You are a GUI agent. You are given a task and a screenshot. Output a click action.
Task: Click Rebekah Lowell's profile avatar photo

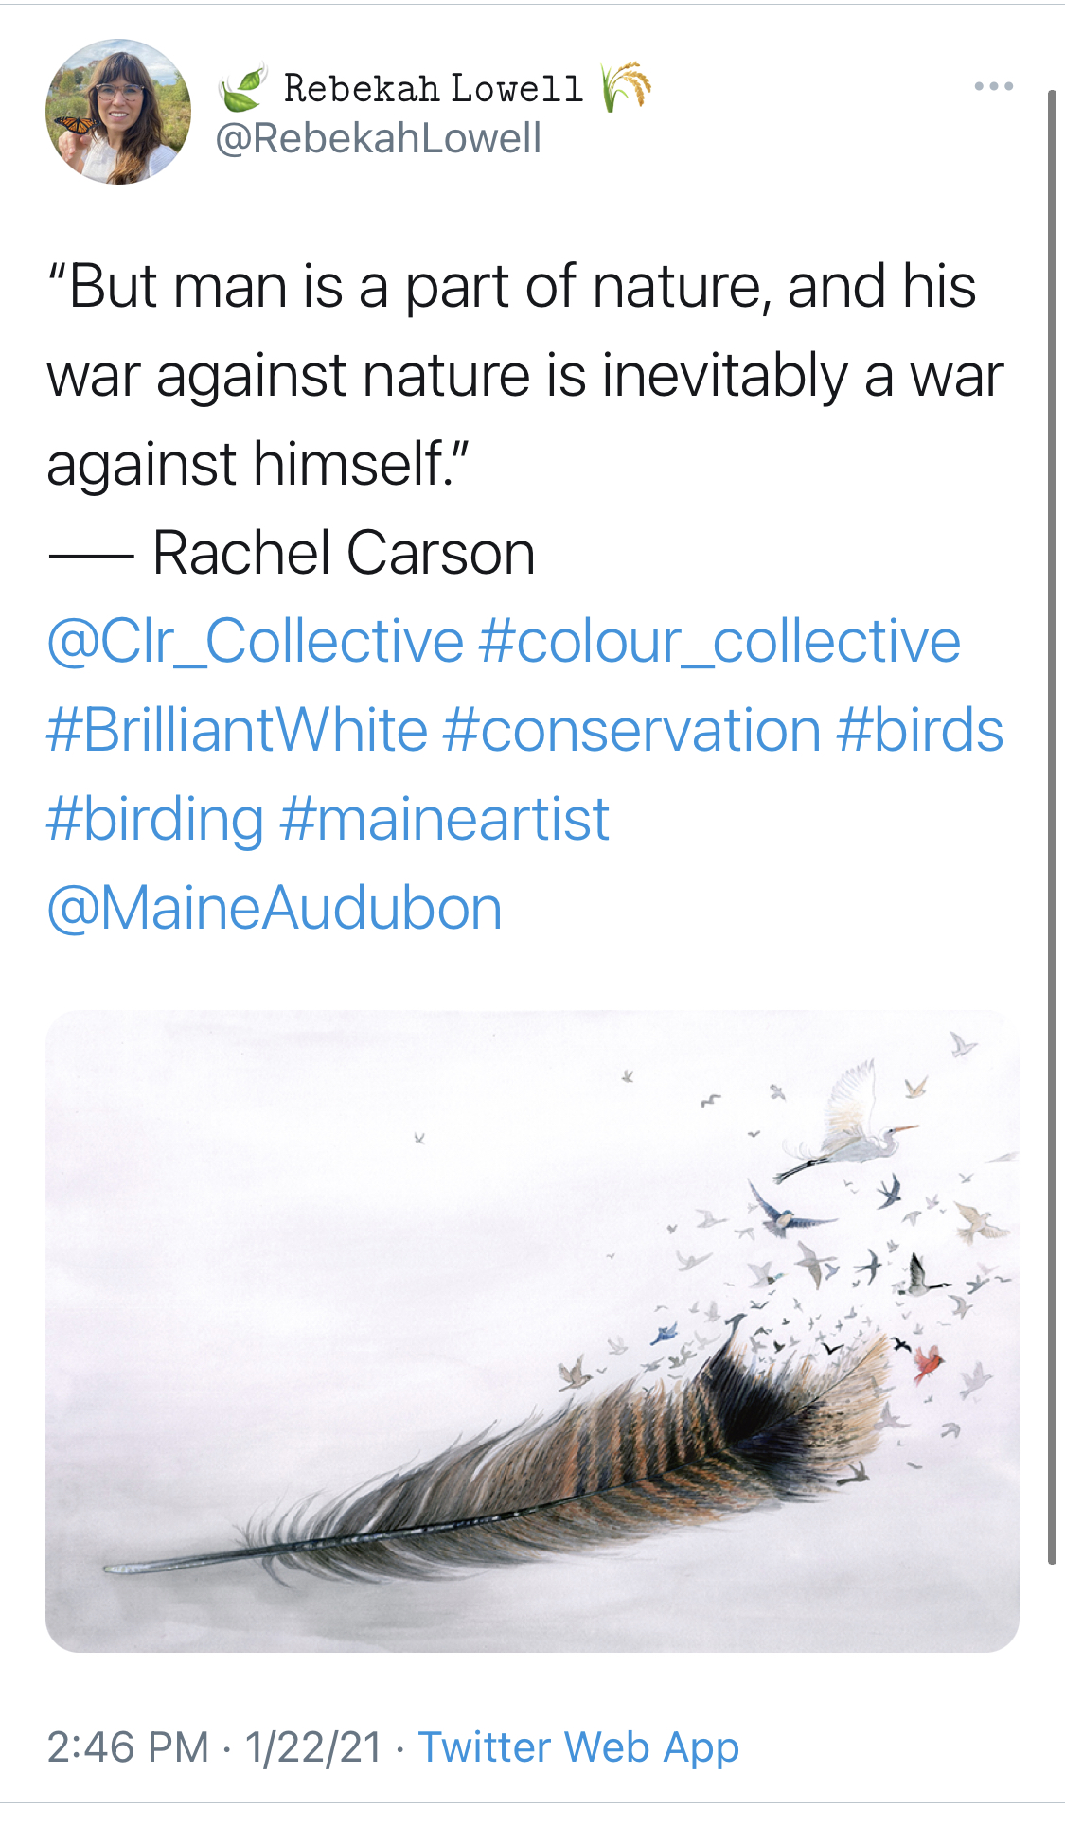coord(117,112)
